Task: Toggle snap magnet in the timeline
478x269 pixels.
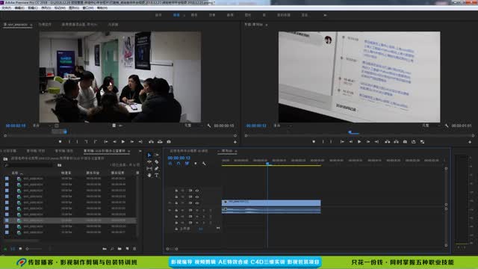Action: point(179,164)
